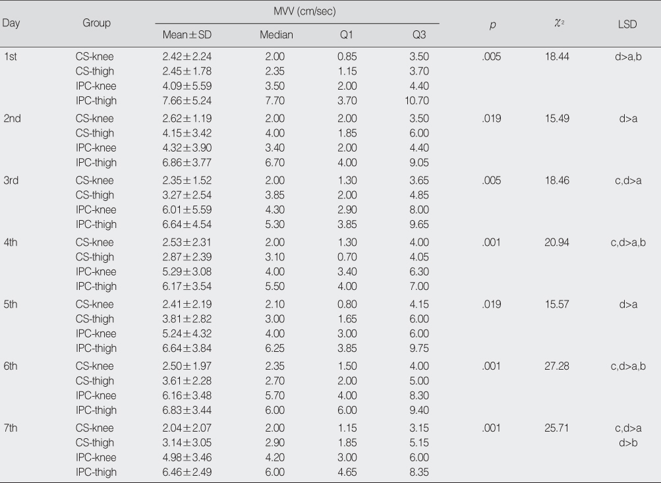
Task: Click the 3rd day p value .005
Action: [x=492, y=181]
